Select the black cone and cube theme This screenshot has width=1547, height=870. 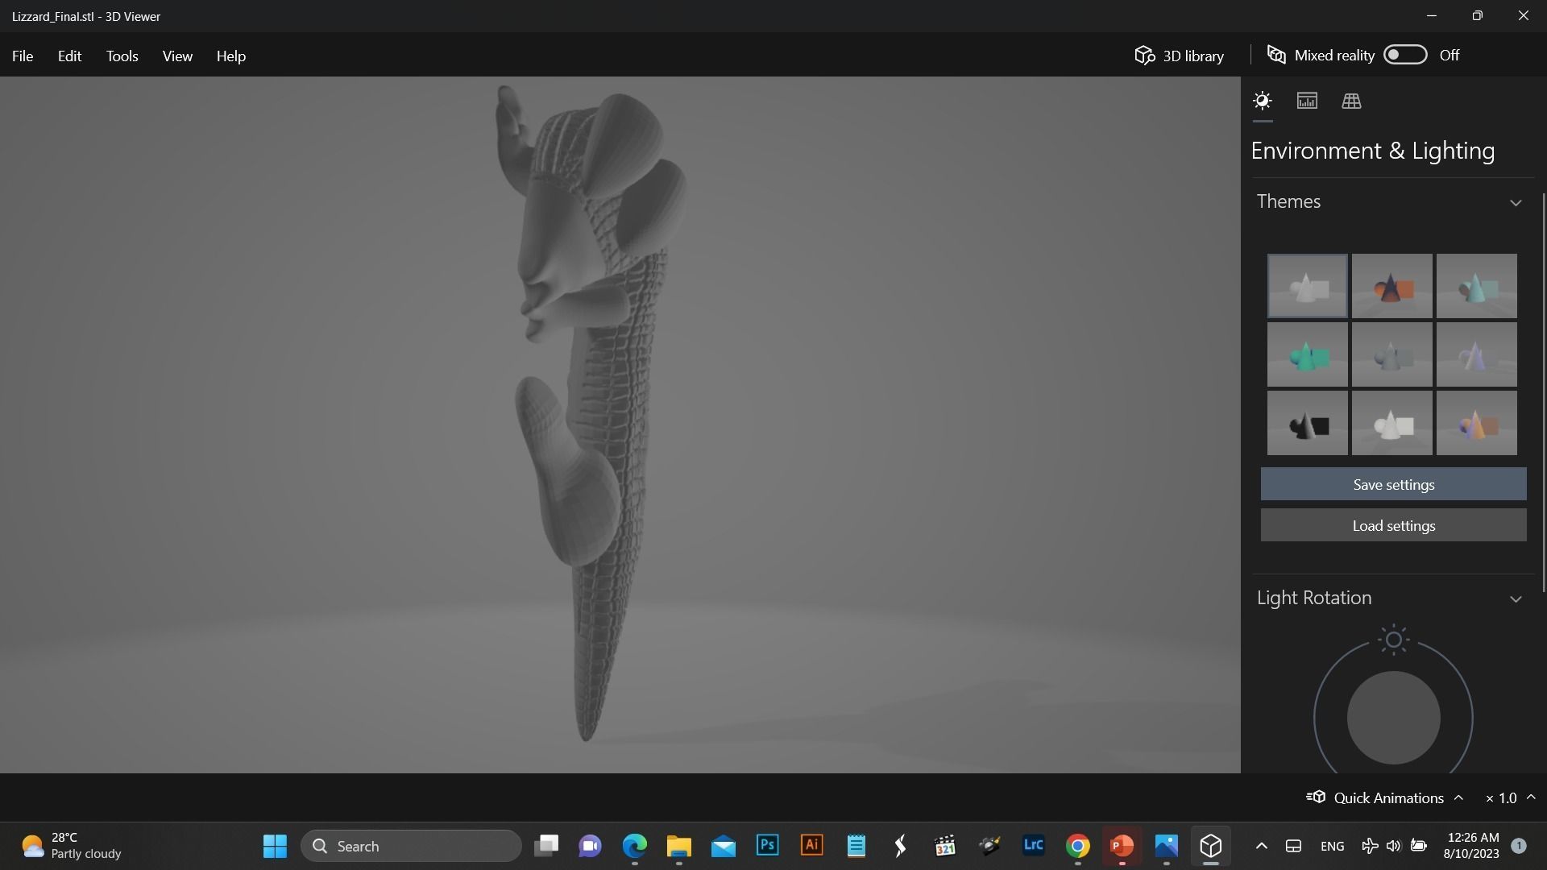(x=1307, y=424)
